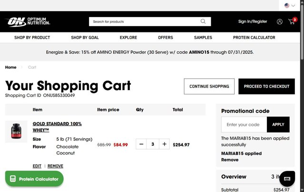Open the country flag selector dropdown
The height and width of the screenshot is (192, 304).
coord(290,6)
